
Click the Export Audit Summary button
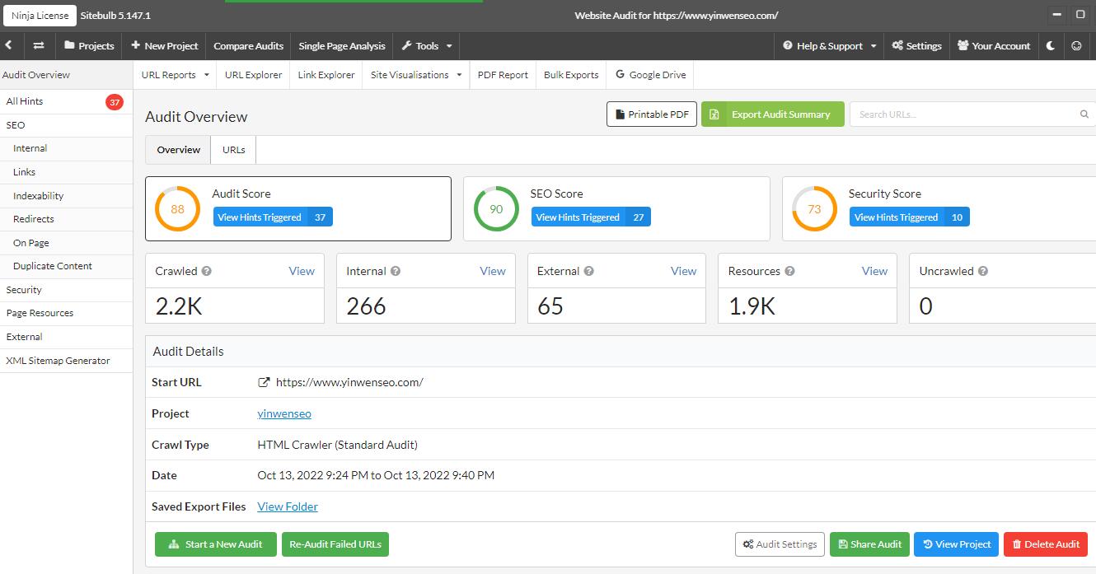[x=772, y=114]
